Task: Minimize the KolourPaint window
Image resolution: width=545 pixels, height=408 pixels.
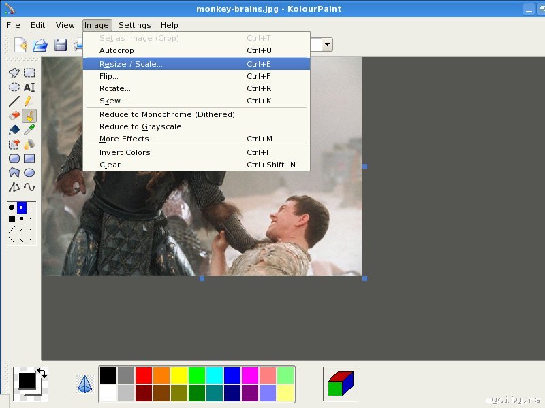Action: pyautogui.click(x=529, y=10)
